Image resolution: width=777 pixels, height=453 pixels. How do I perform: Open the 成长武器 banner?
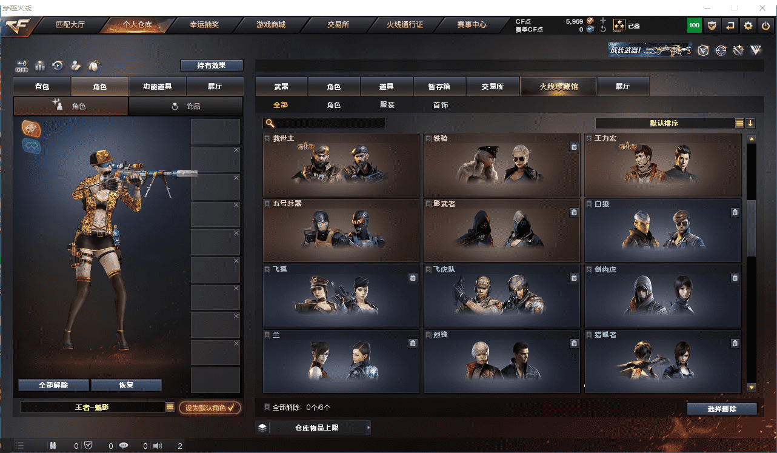(650, 50)
